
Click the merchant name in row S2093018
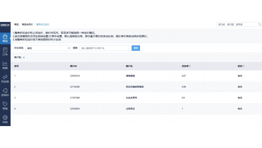pos(130,76)
